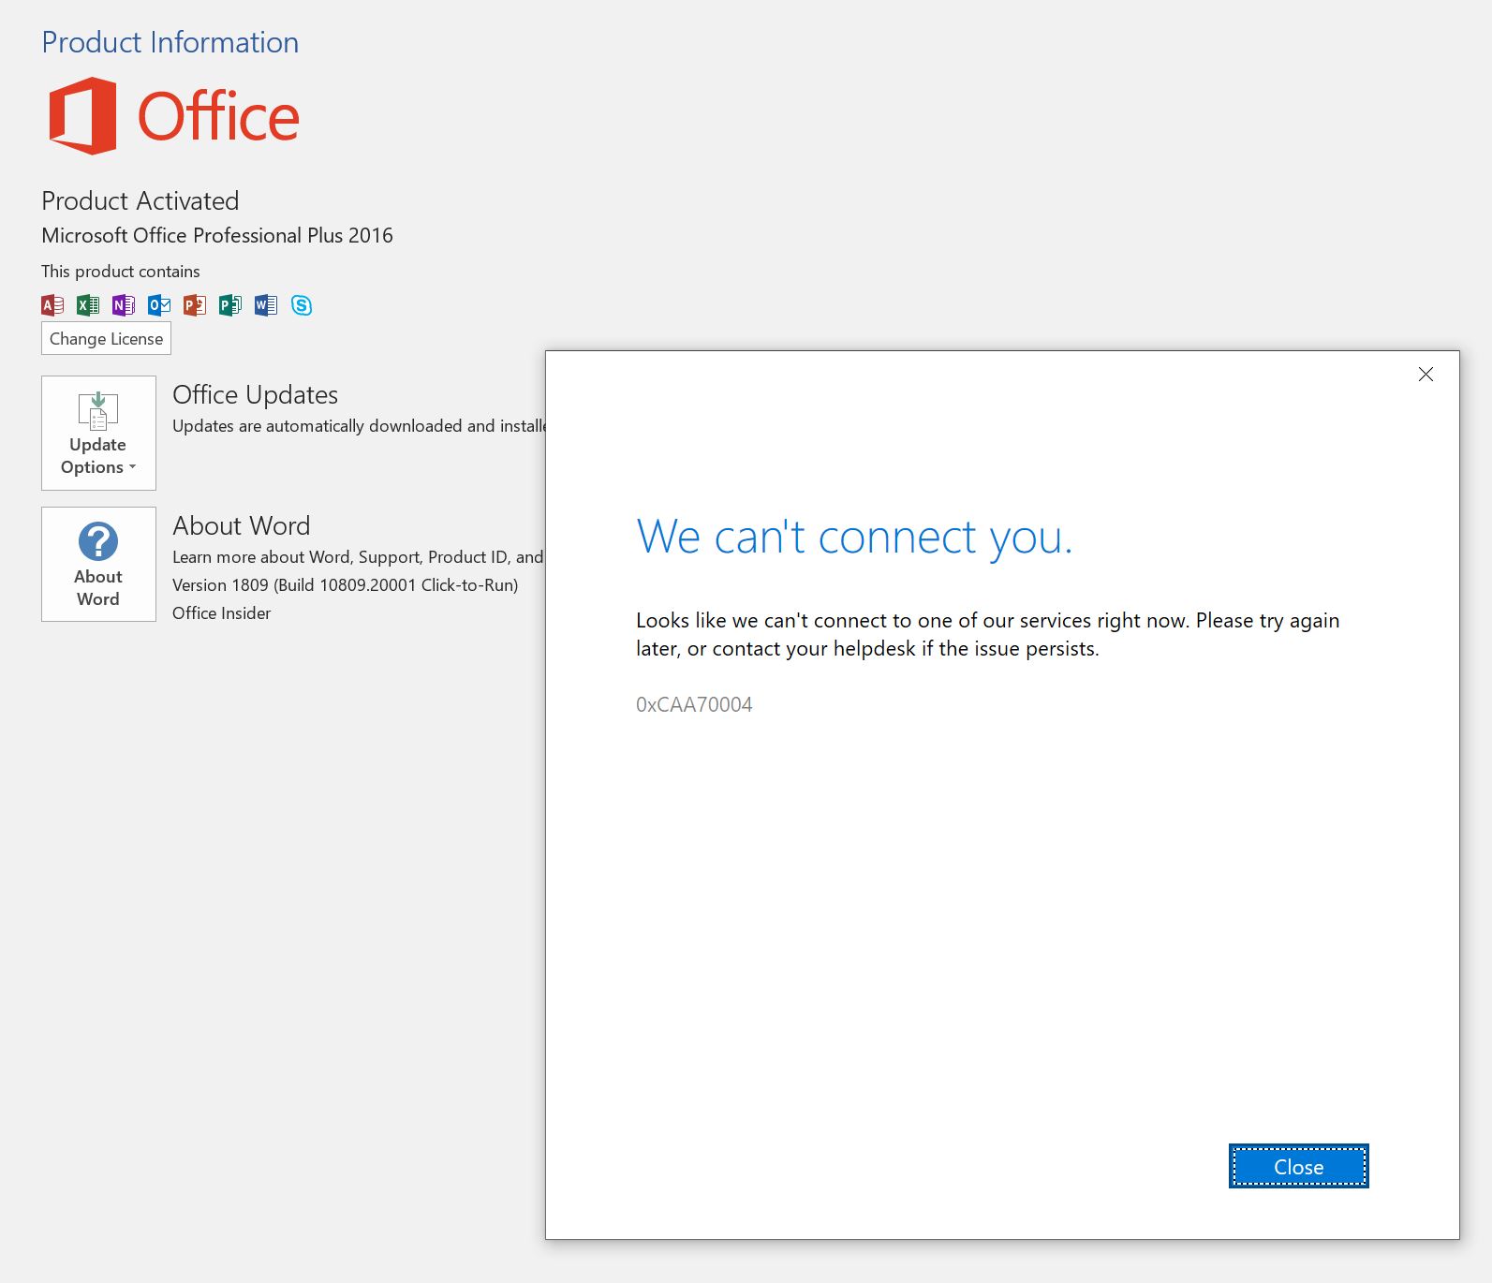Click the 'We can't connect you.' heading
Image resolution: width=1492 pixels, height=1283 pixels.
(854, 538)
